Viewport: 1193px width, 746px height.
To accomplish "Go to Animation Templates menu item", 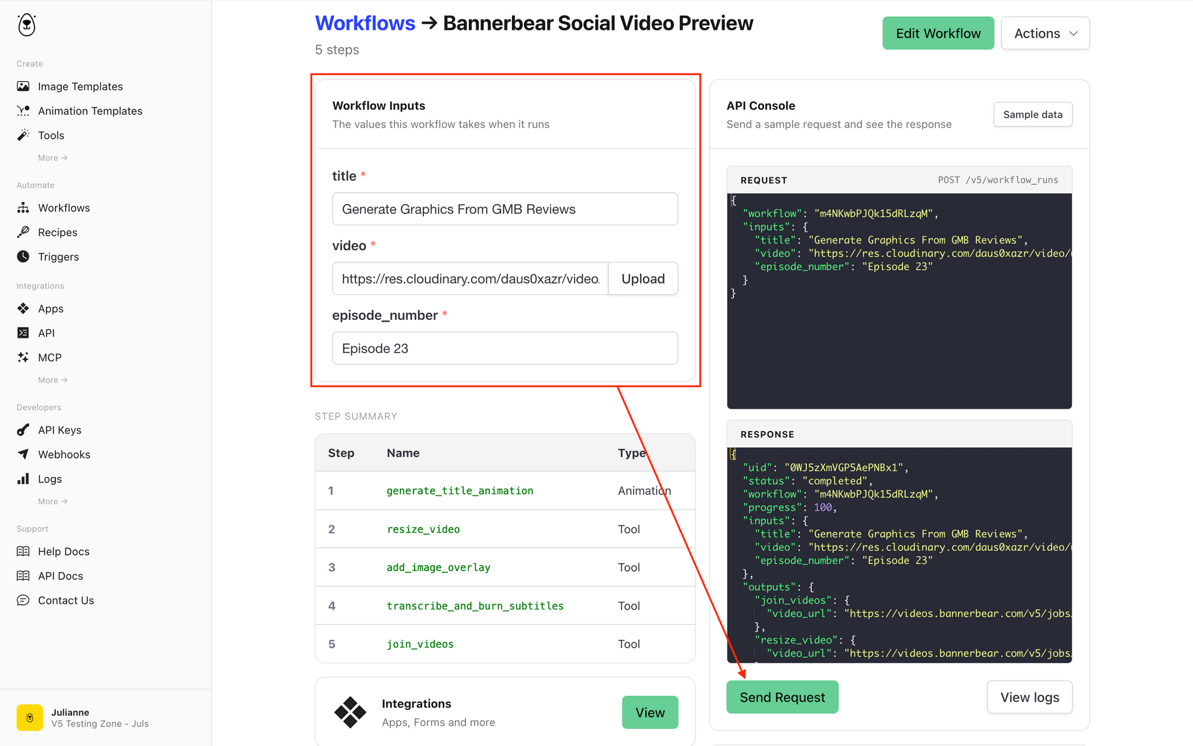I will (x=90, y=111).
